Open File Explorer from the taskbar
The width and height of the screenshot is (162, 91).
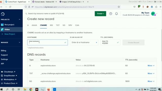[25, 89]
